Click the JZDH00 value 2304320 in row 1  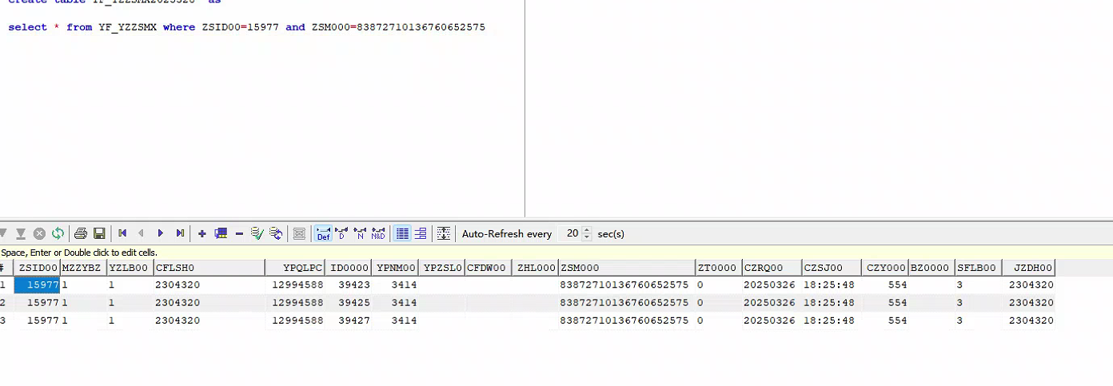1031,285
